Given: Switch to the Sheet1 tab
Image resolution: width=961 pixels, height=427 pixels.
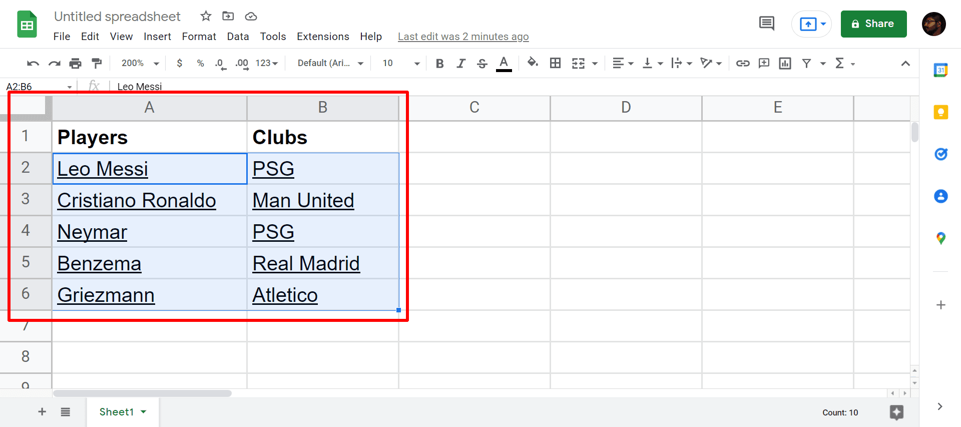Looking at the screenshot, I should point(123,412).
